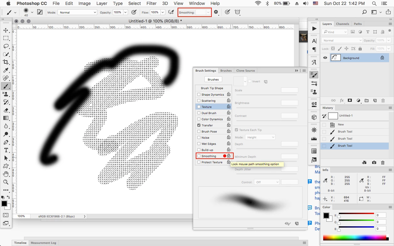
Task: Enable the Wet Edges checkbox
Action: 199,144
